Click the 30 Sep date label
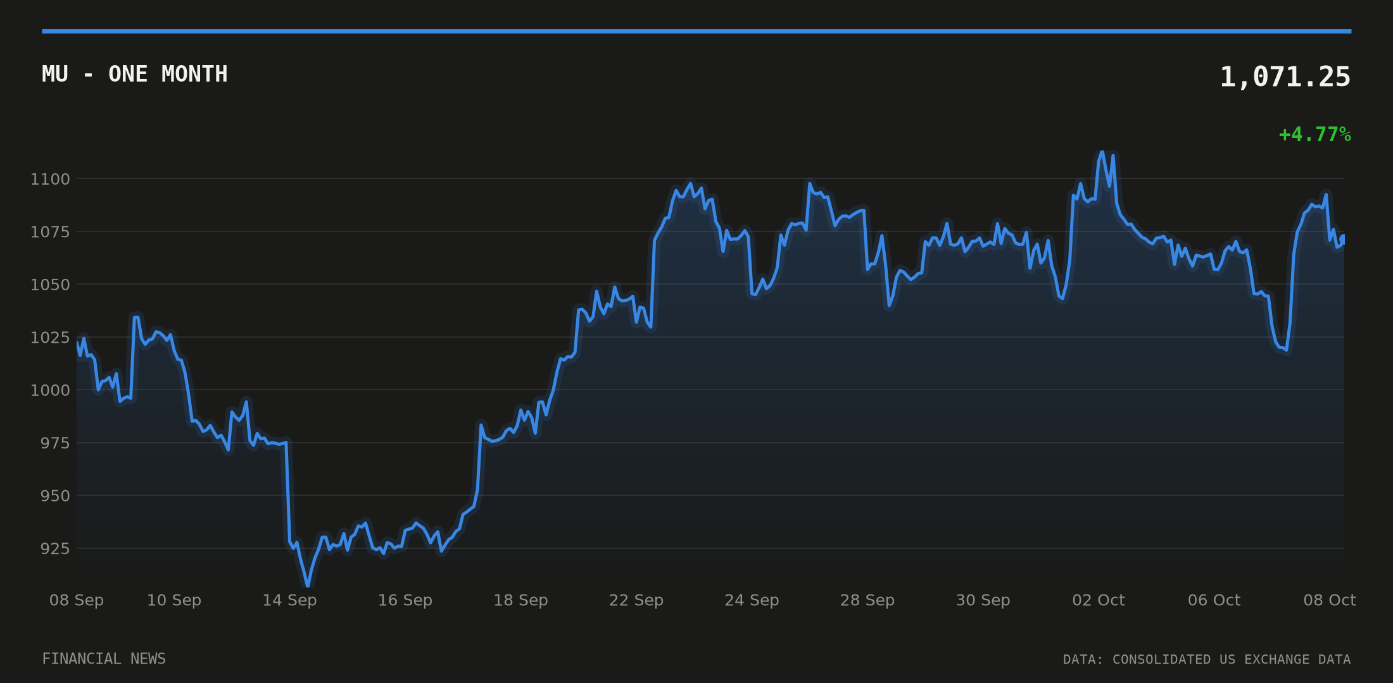Image resolution: width=1393 pixels, height=683 pixels. [983, 600]
